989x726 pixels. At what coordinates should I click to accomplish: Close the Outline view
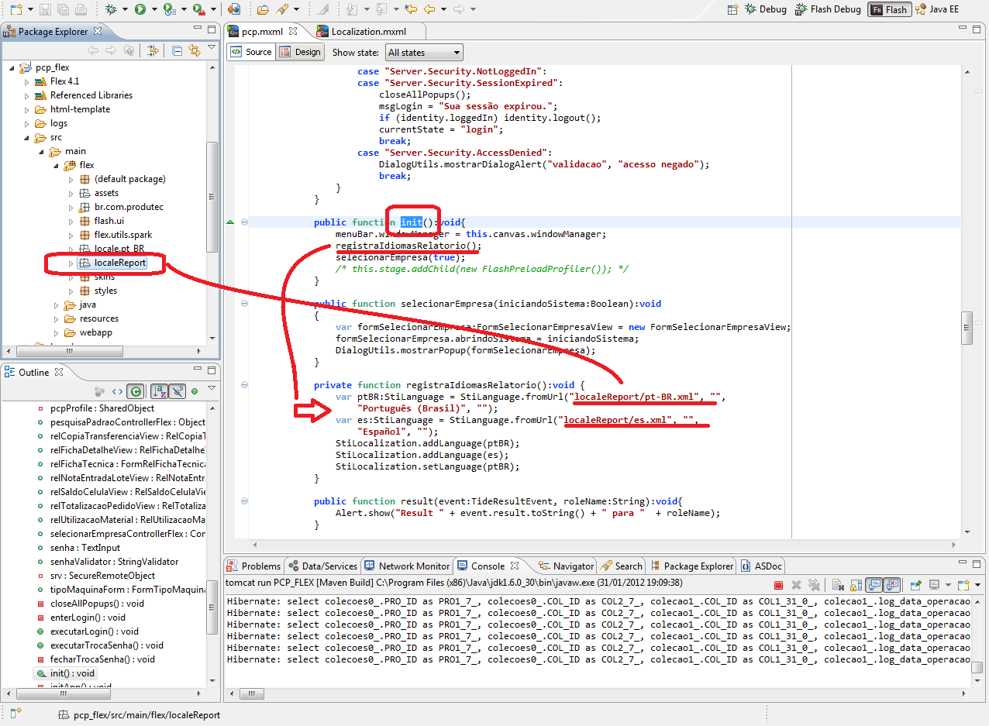tap(58, 373)
